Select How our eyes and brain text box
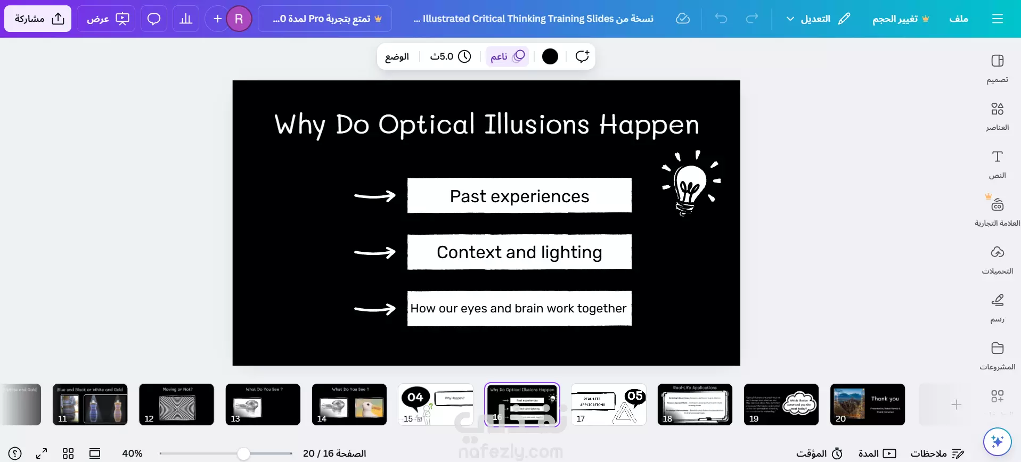1021x462 pixels. coord(519,308)
